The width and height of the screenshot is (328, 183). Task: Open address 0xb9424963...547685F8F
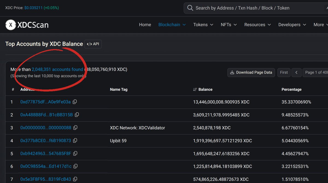point(46,154)
